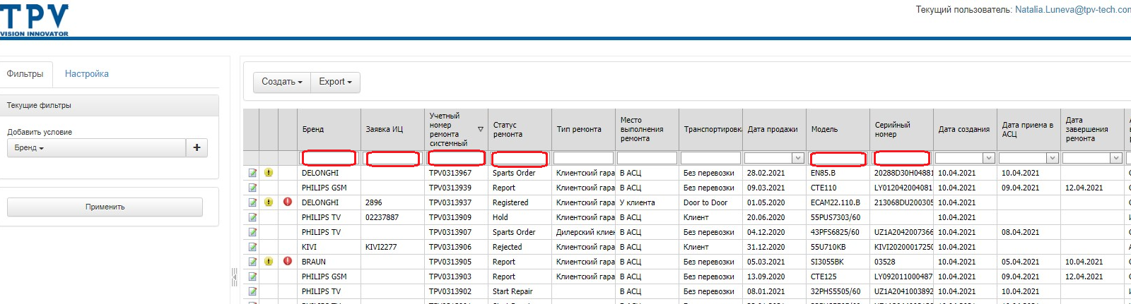Focus the Статус ремонта filter input
This screenshot has width=1131, height=304.
coord(520,158)
